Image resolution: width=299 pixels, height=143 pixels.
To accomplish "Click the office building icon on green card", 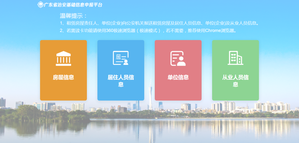I will [x=235, y=58].
